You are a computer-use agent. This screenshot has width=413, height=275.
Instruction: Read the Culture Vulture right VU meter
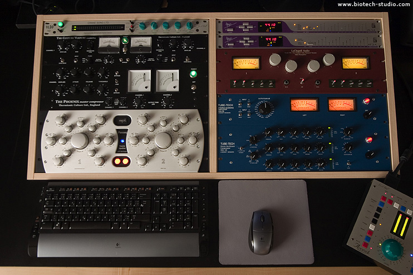(x=141, y=44)
